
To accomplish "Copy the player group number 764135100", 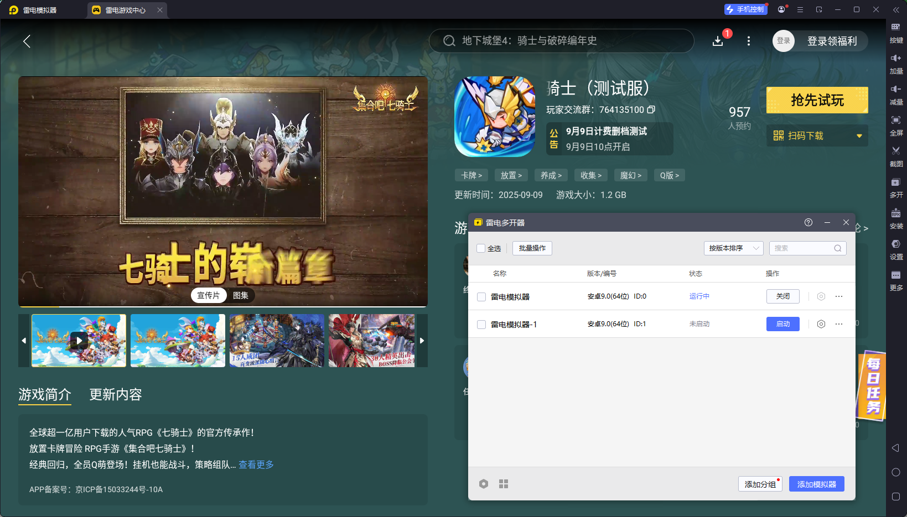I will point(651,109).
